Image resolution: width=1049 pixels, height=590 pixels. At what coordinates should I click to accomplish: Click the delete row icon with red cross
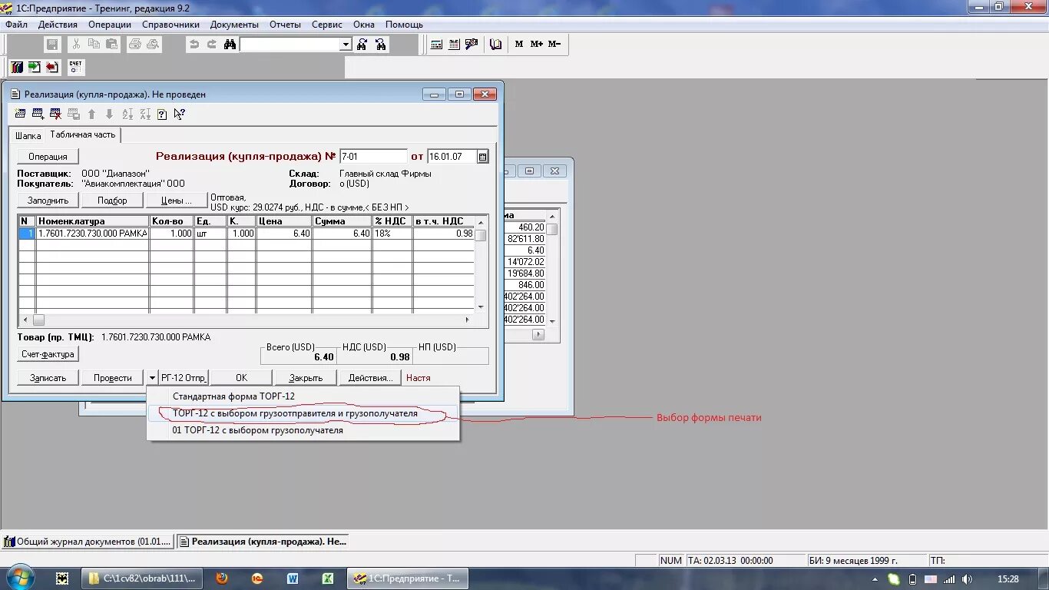coord(55,114)
